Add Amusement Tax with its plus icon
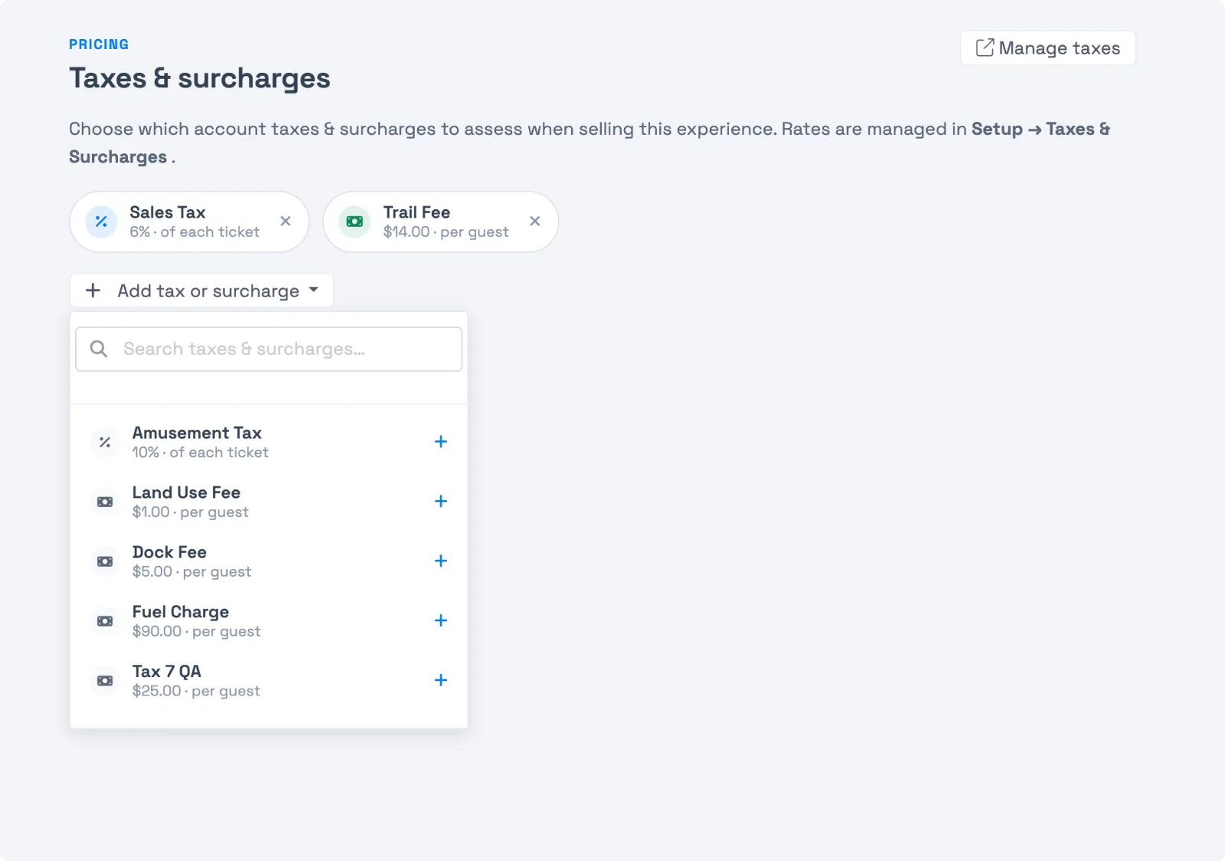Image resolution: width=1225 pixels, height=861 pixels. click(x=441, y=442)
